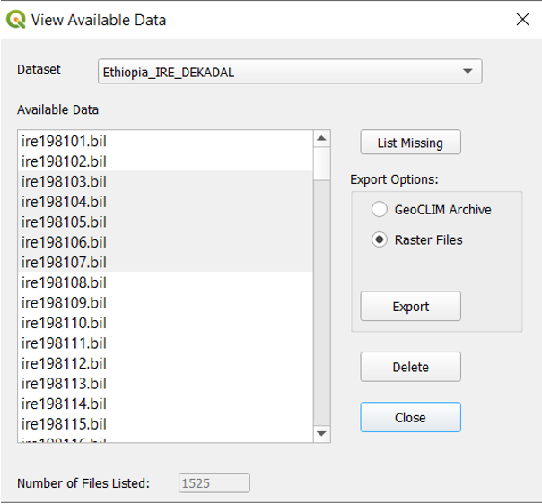Pick ire198110.bil from Available Data
This screenshot has height=504, width=542.
point(65,323)
